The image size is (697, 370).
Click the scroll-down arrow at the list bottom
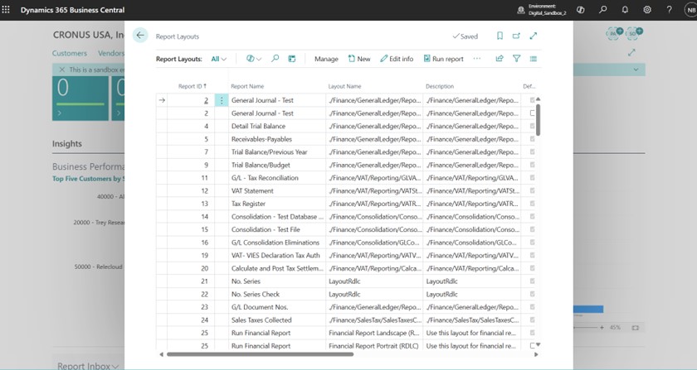coord(538,344)
